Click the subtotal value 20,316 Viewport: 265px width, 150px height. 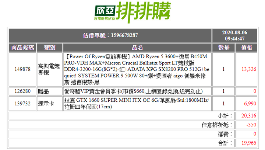(249, 116)
